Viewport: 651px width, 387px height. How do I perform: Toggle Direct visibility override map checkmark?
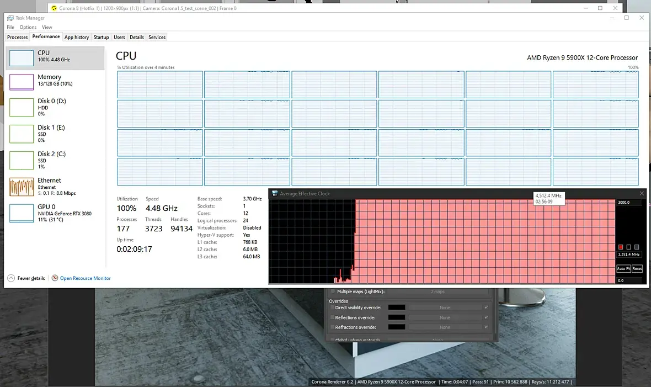click(x=485, y=308)
